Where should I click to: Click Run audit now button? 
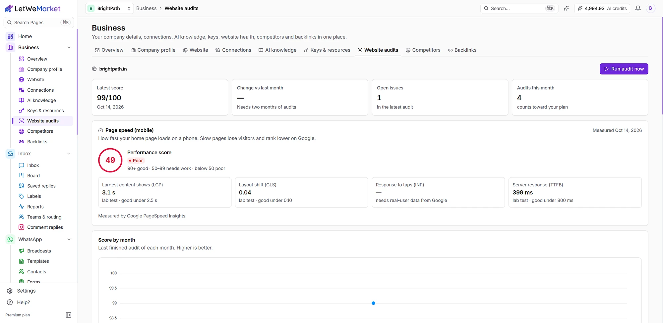[624, 69]
